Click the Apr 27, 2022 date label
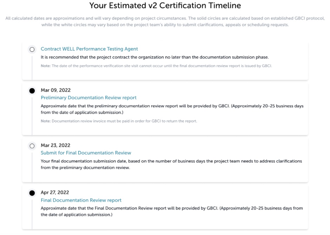This screenshot has width=330, height=235. (x=55, y=192)
